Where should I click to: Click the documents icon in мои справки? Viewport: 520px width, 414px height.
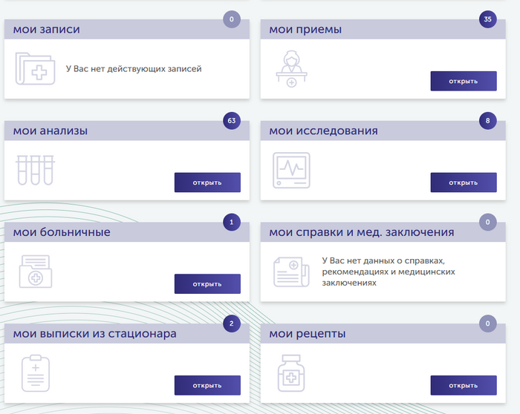point(291,271)
